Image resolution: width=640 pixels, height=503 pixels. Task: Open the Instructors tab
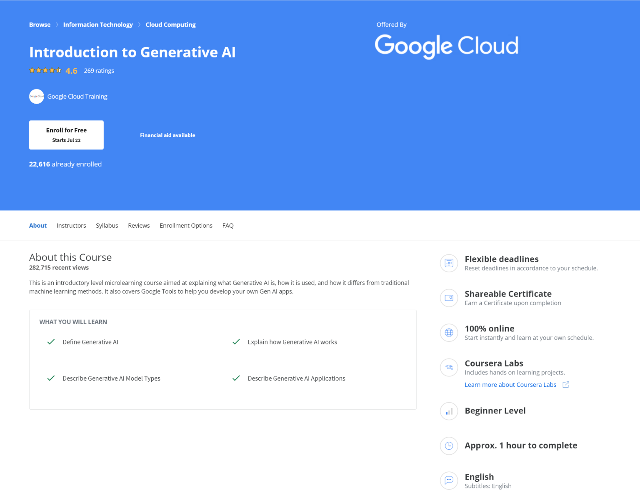pos(71,226)
